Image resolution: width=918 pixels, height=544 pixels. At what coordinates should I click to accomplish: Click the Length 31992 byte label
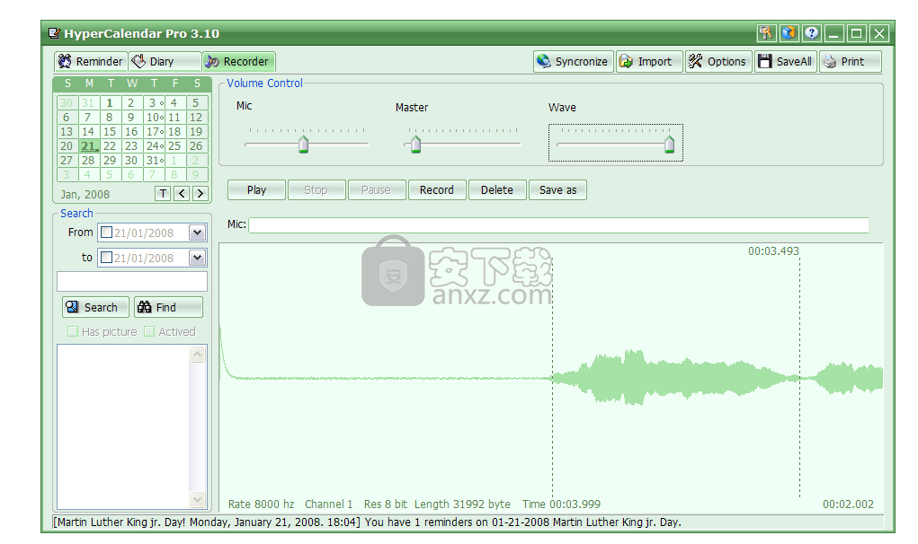pos(462,505)
